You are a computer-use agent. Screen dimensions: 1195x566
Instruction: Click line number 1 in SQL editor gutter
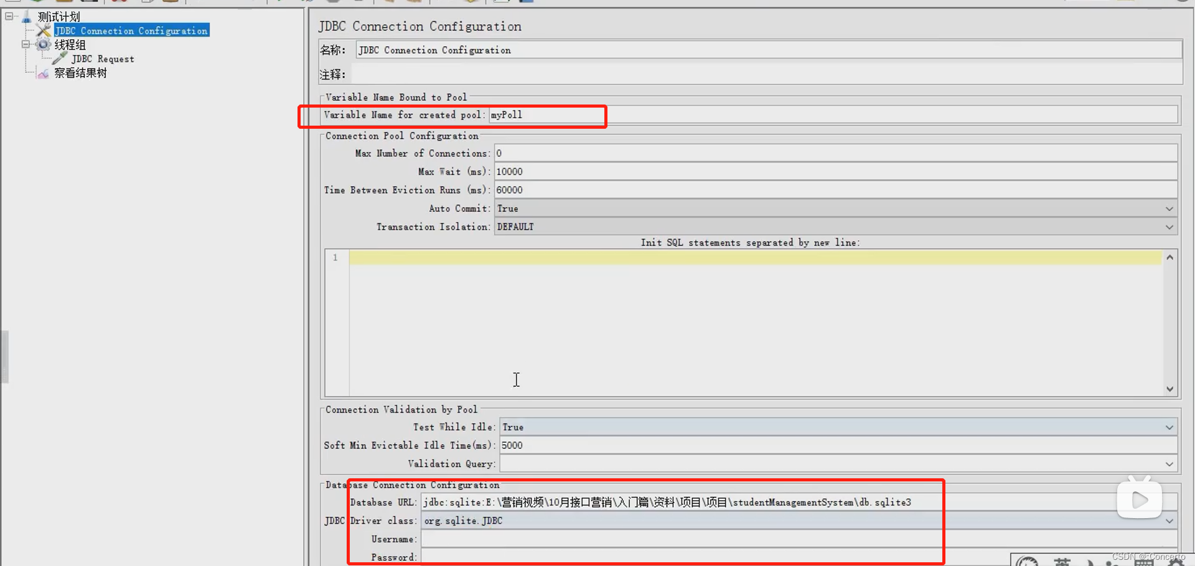coord(335,257)
